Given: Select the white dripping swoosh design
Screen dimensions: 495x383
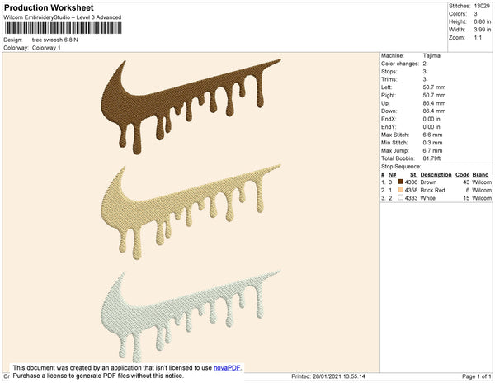Looking at the screenshot, I should click(x=190, y=316).
